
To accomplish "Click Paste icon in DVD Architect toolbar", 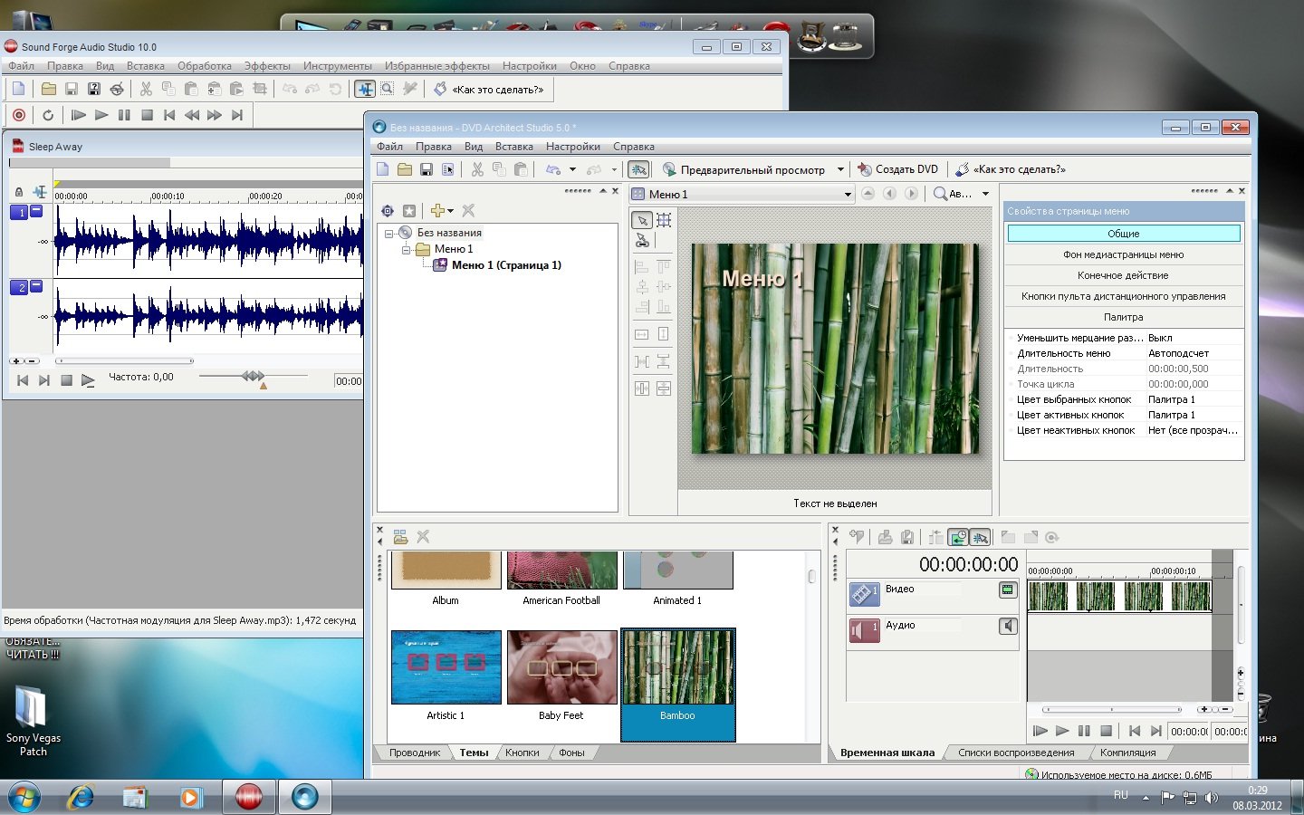I will click(521, 169).
